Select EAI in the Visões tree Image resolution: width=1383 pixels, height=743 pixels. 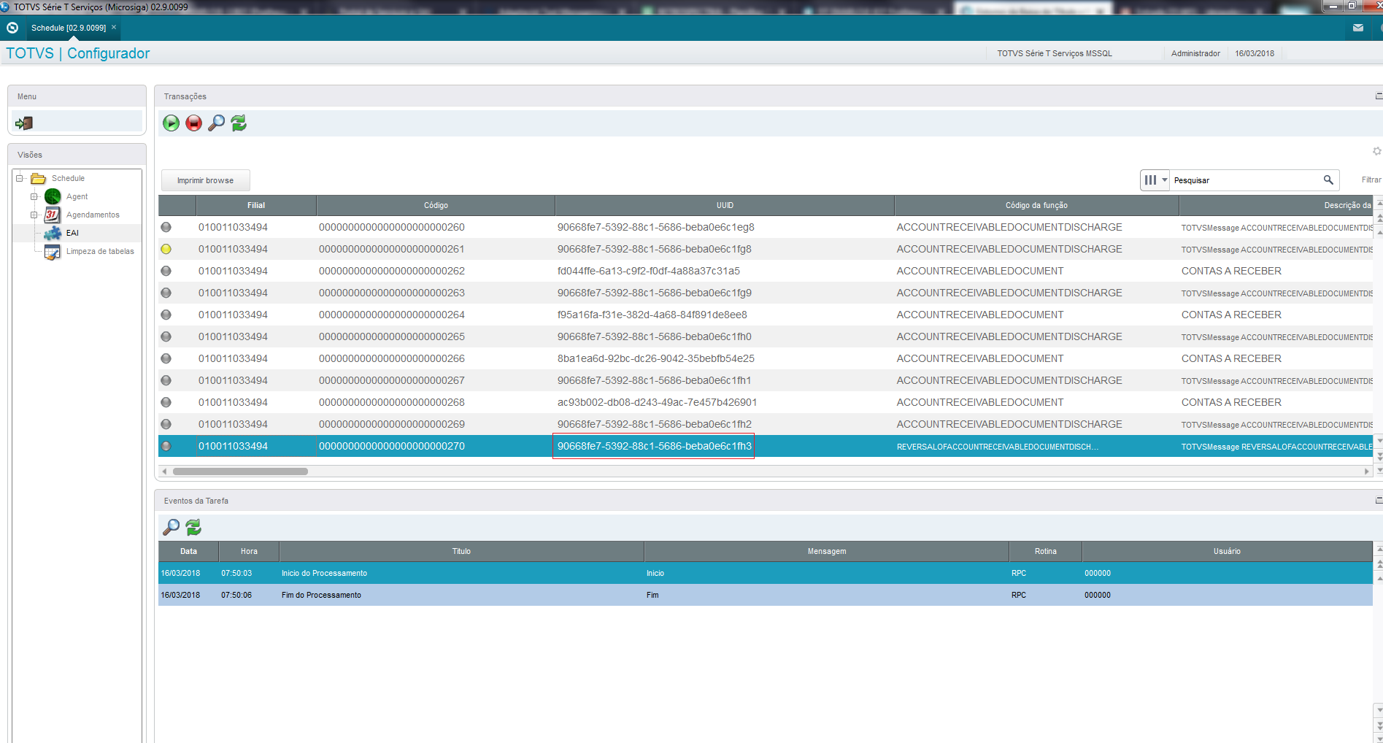coord(72,233)
